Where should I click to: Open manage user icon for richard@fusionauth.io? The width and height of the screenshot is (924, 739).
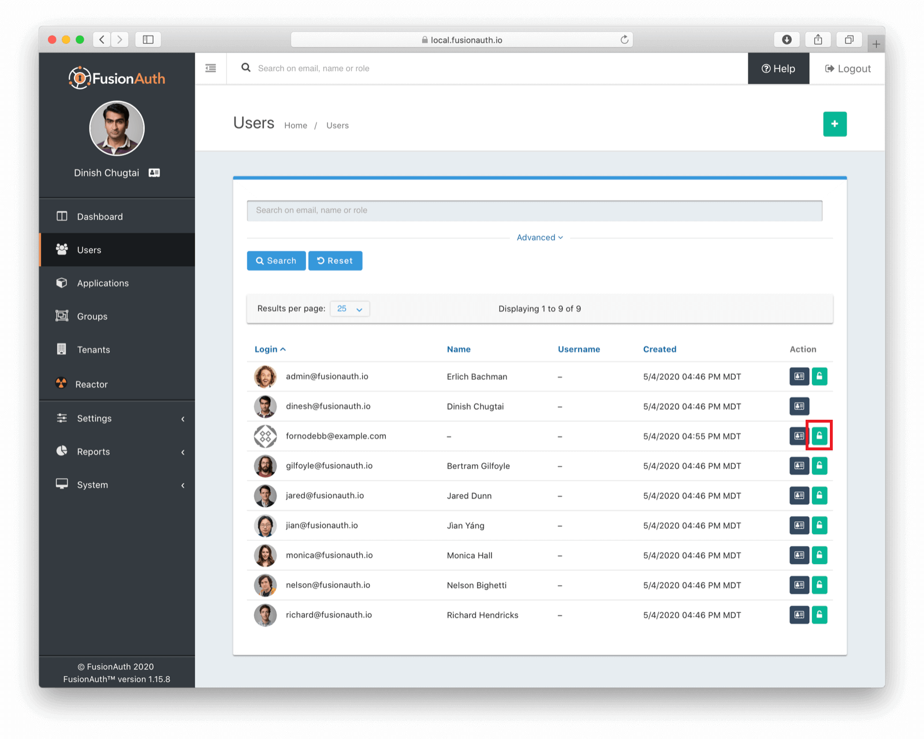tap(799, 615)
